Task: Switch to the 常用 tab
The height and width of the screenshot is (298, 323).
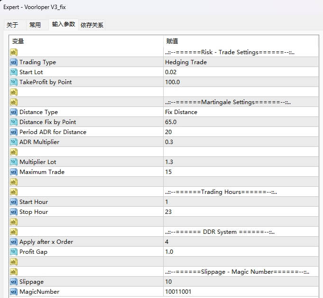Action: (x=35, y=25)
